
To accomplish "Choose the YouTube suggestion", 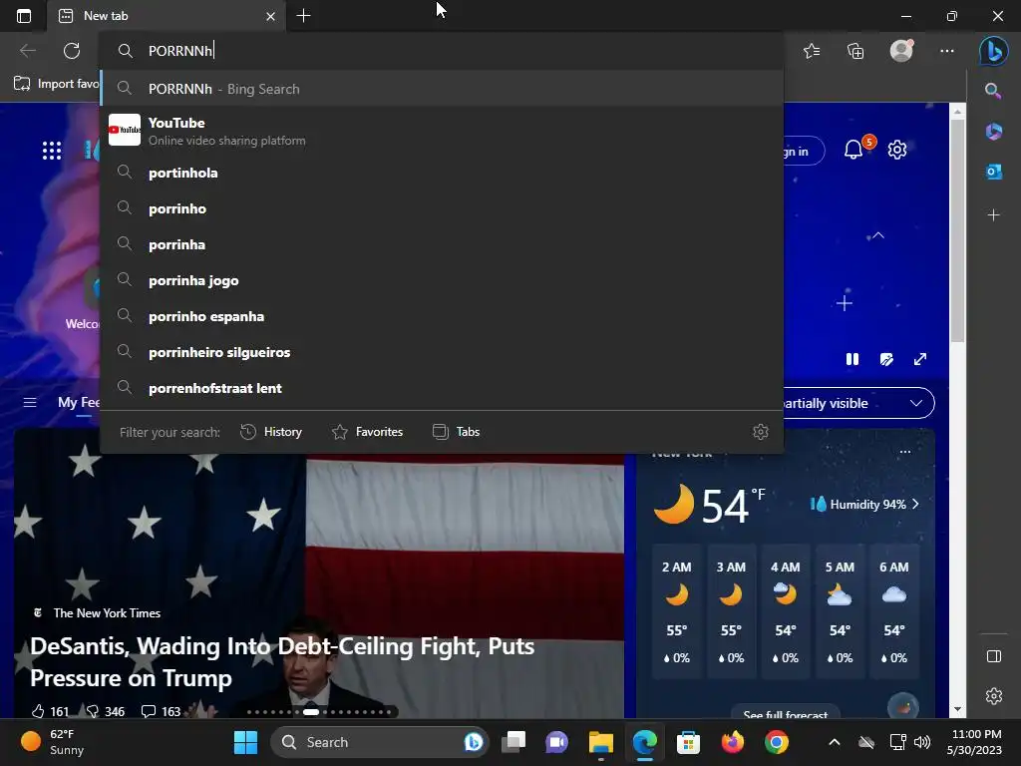I will 442,131.
